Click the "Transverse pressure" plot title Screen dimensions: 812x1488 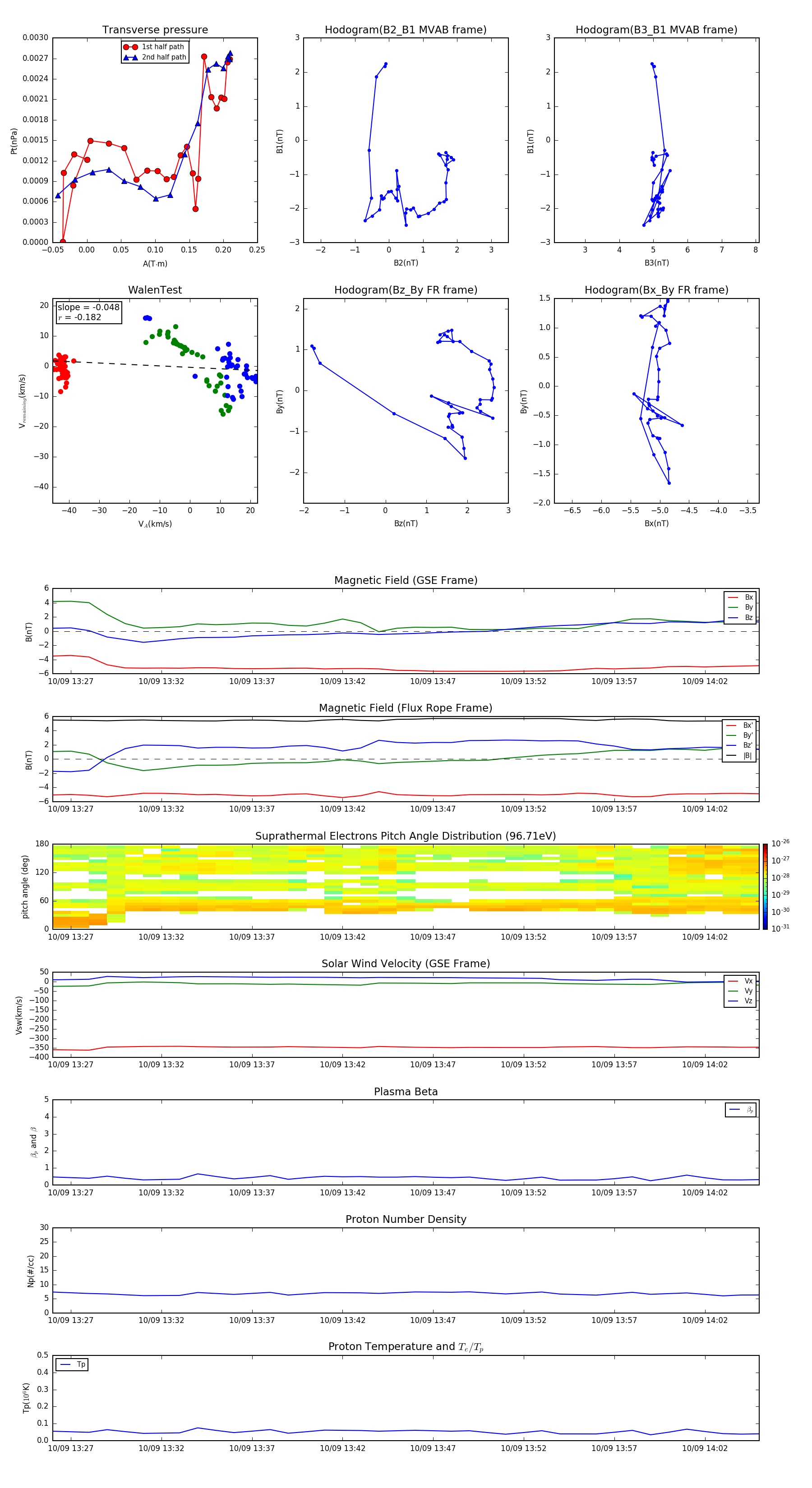tap(155, 30)
